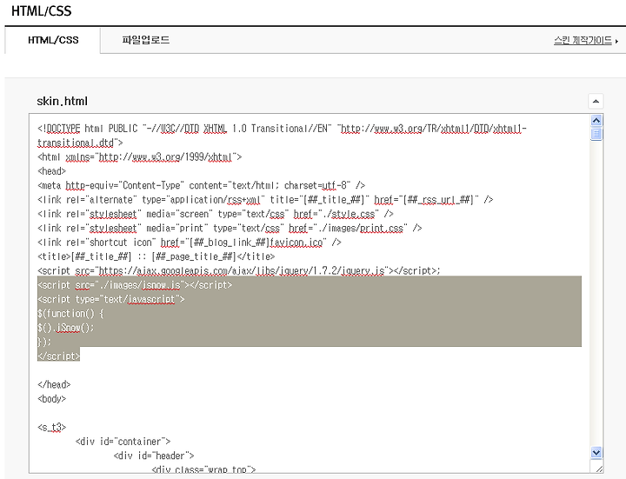Click the div id header line
Viewport: 626px width, 479px height.
(154, 456)
